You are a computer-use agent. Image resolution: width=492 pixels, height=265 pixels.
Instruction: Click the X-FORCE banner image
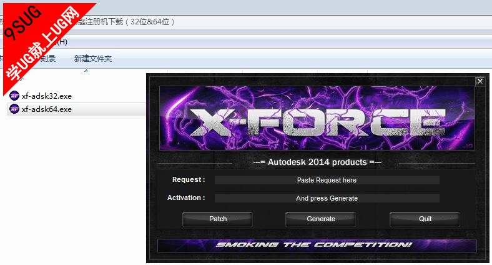pos(317,118)
